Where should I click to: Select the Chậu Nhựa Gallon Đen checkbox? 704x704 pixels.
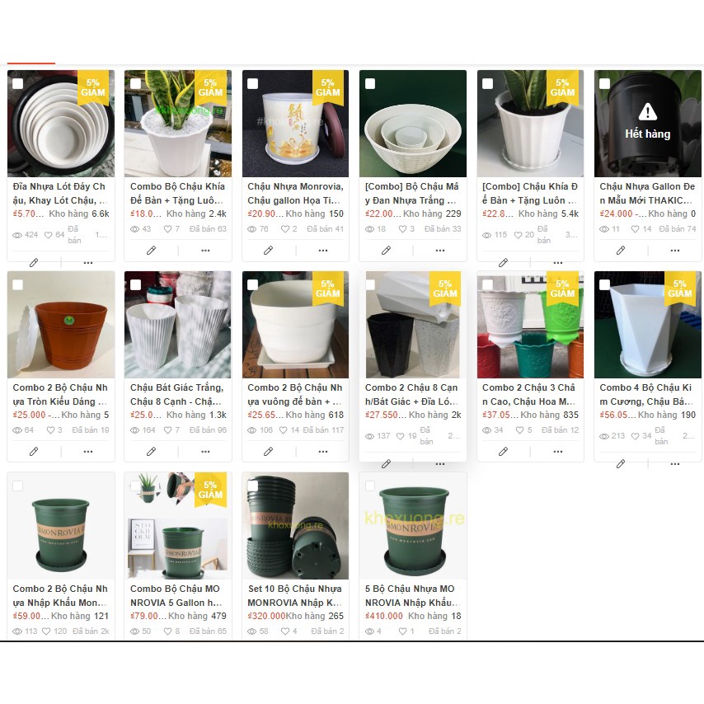pos(605,83)
